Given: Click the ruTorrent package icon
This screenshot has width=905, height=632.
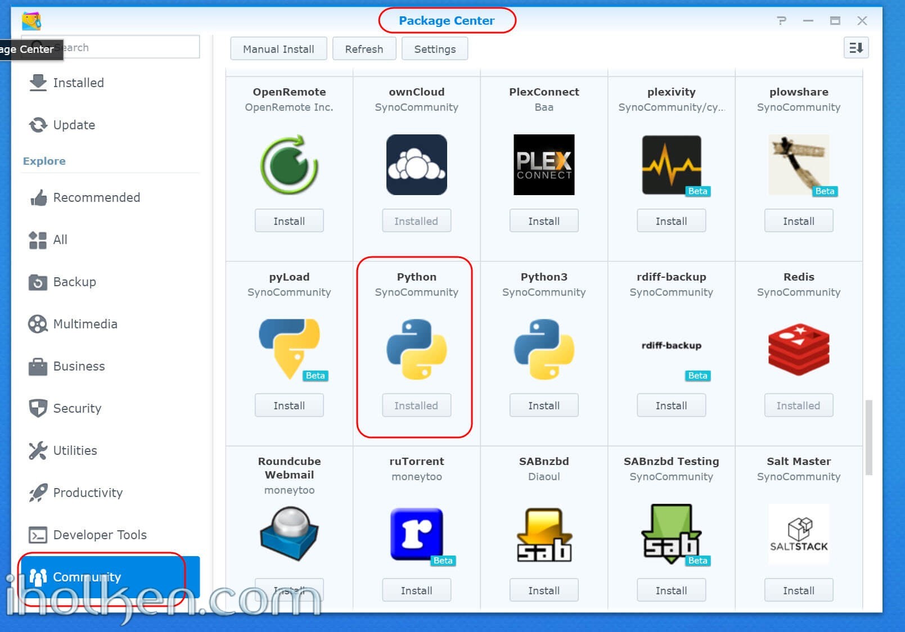Looking at the screenshot, I should coord(417,534).
